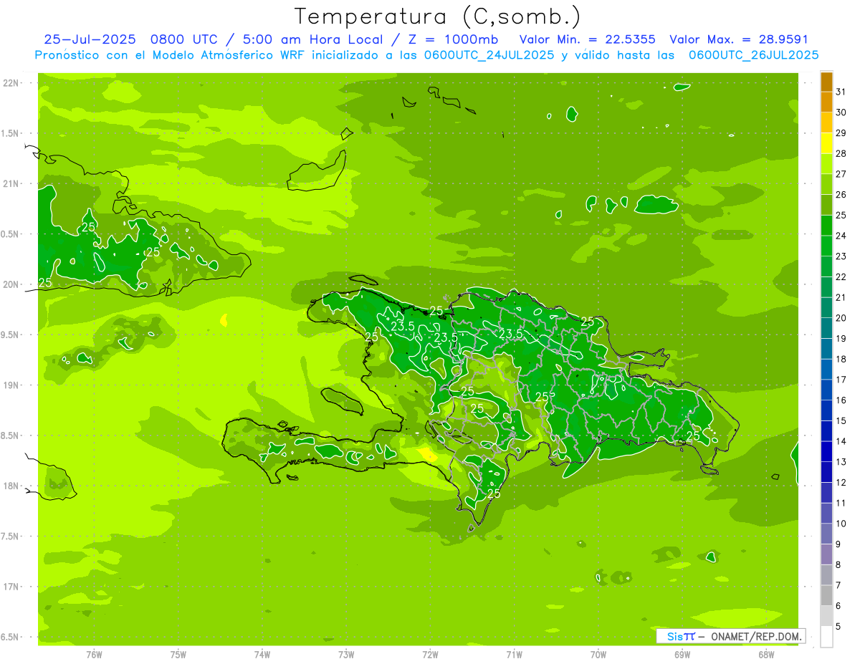The image size is (860, 664).
Task: Click the '0600UTC_26JUL2025' valid-until time
Action: 753,54
